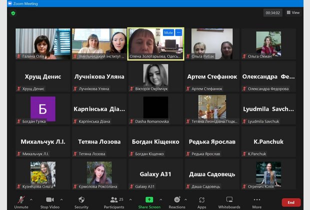Select the Олександра Федорова participant tile
The height and width of the screenshot is (210, 310).
point(268,76)
